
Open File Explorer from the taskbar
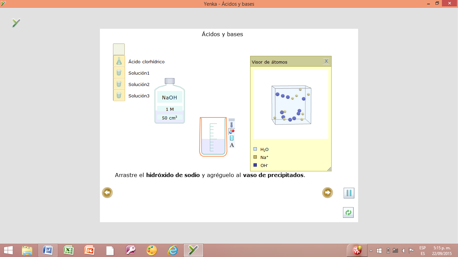(x=27, y=250)
